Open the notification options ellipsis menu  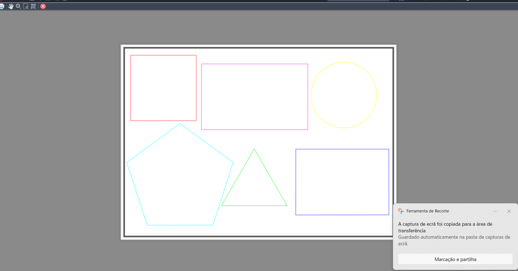pos(495,211)
